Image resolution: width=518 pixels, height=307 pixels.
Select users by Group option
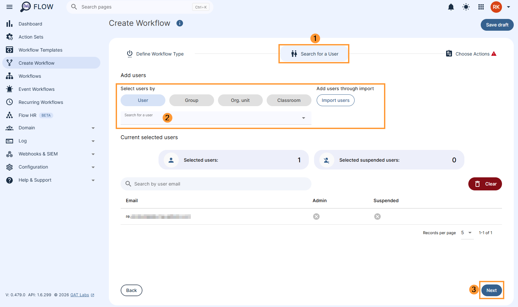pos(192,100)
